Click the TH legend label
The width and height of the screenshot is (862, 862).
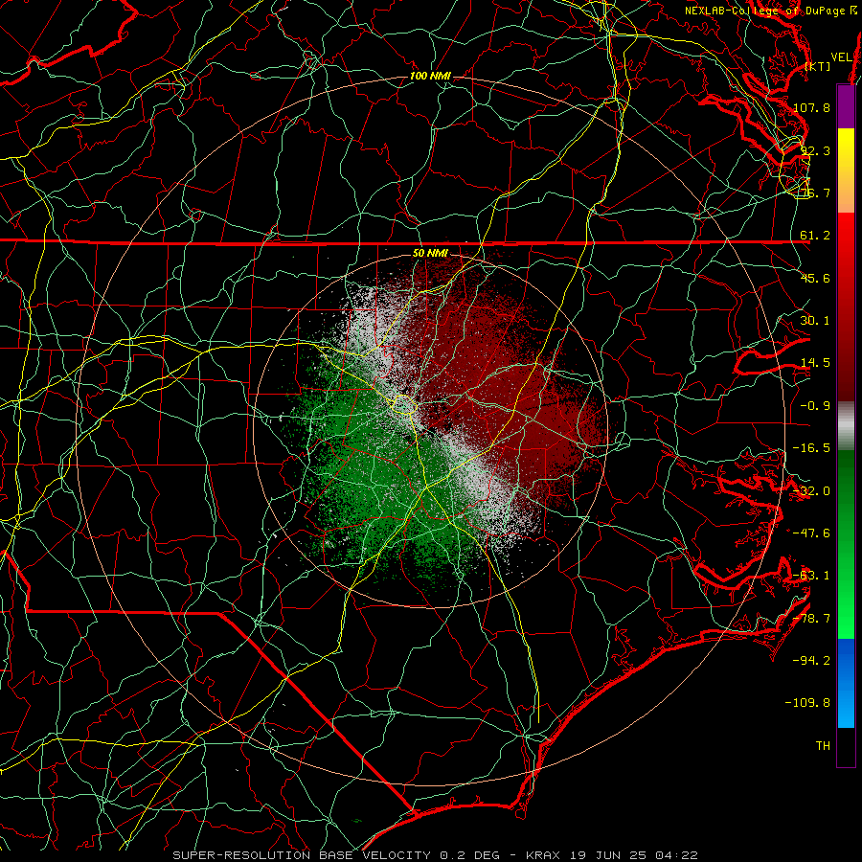pos(823,746)
